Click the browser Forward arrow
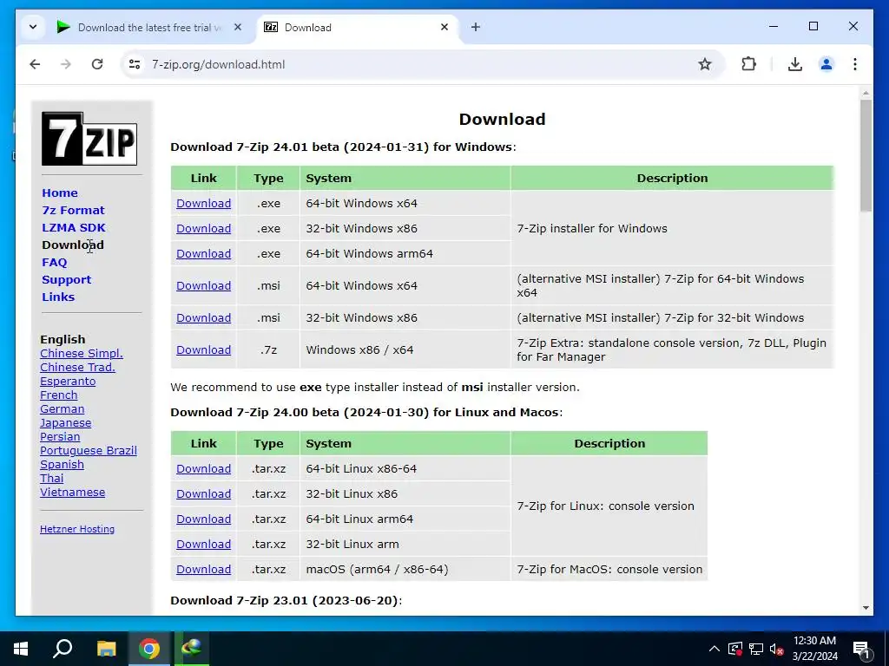This screenshot has width=889, height=666. coord(66,64)
